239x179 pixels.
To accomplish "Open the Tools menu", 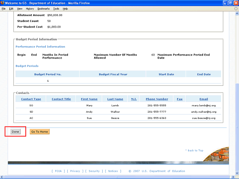I will (x=56, y=8).
